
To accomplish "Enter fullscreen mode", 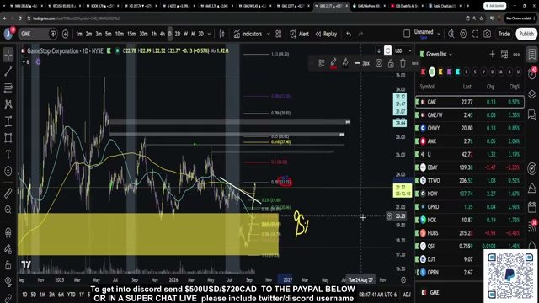I will [x=475, y=34].
